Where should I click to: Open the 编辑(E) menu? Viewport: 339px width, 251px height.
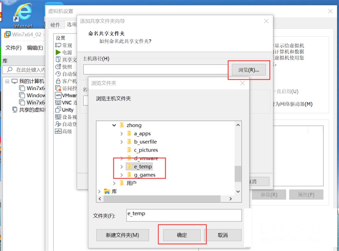click(35, 48)
